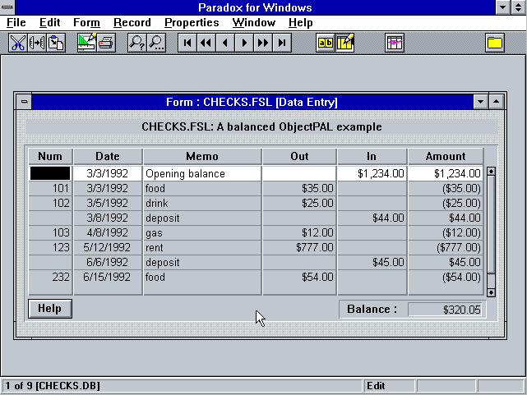527x395 pixels.
Task: Select check number 232 cell
Action: click(x=50, y=277)
